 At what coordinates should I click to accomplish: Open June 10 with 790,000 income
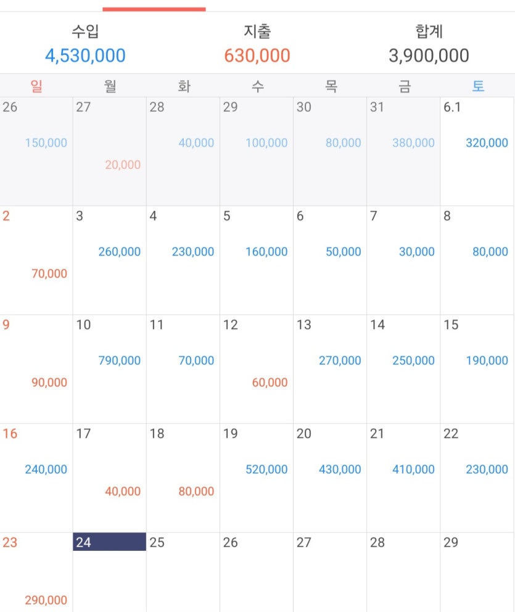tap(110, 369)
